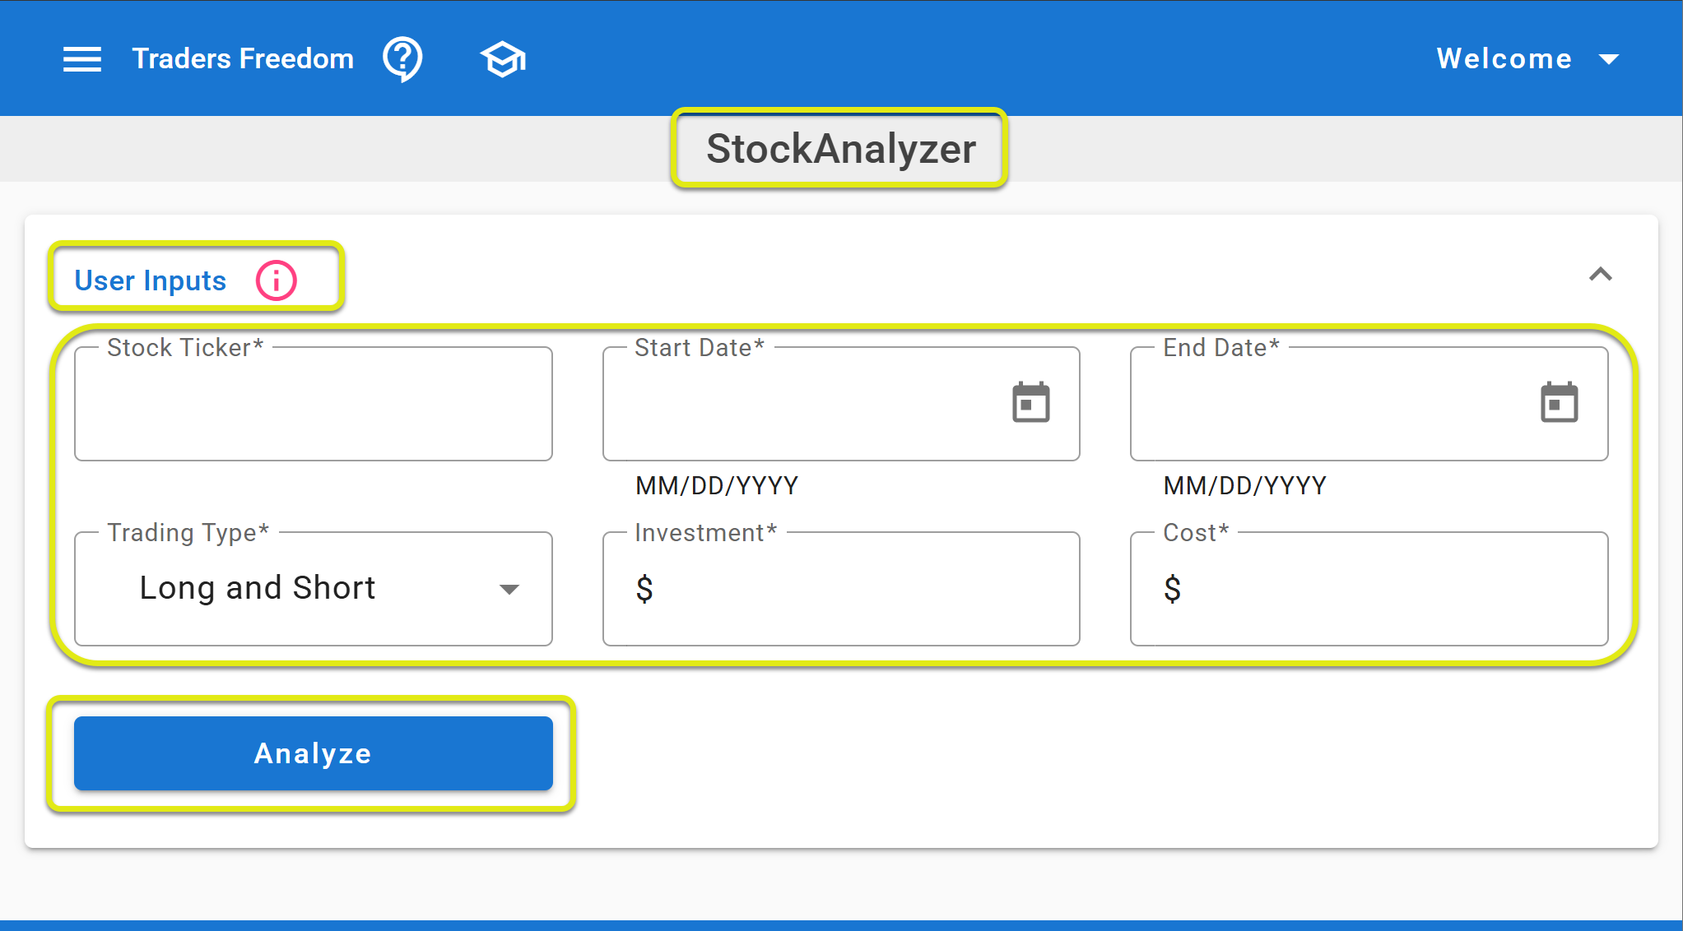Viewport: 1683px width, 931px height.
Task: Click the help question mark icon
Action: point(402,59)
